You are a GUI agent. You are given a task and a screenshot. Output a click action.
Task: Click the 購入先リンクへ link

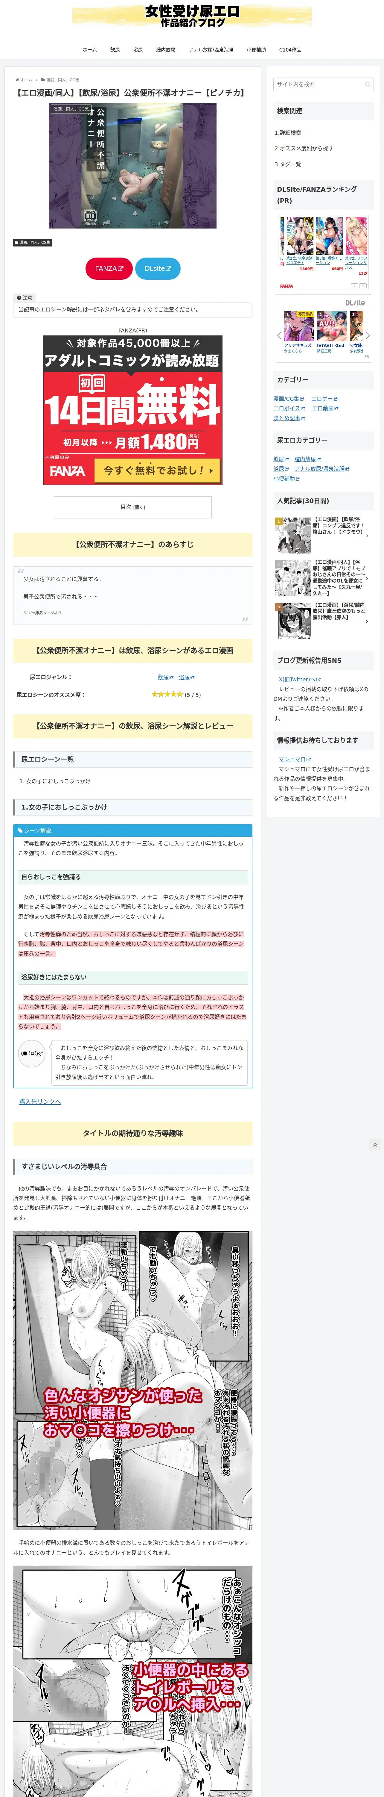point(40,1102)
